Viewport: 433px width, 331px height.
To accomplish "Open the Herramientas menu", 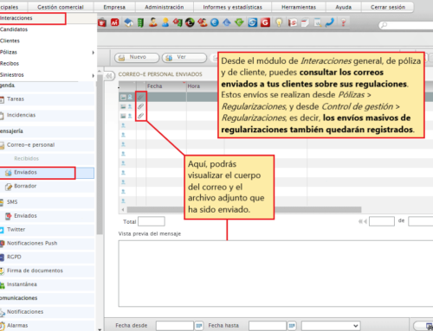I will [299, 7].
